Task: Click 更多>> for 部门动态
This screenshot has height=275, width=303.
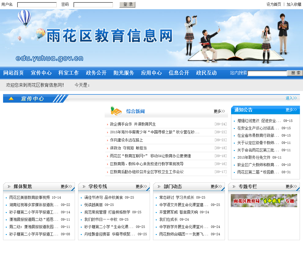Action: click(x=216, y=186)
